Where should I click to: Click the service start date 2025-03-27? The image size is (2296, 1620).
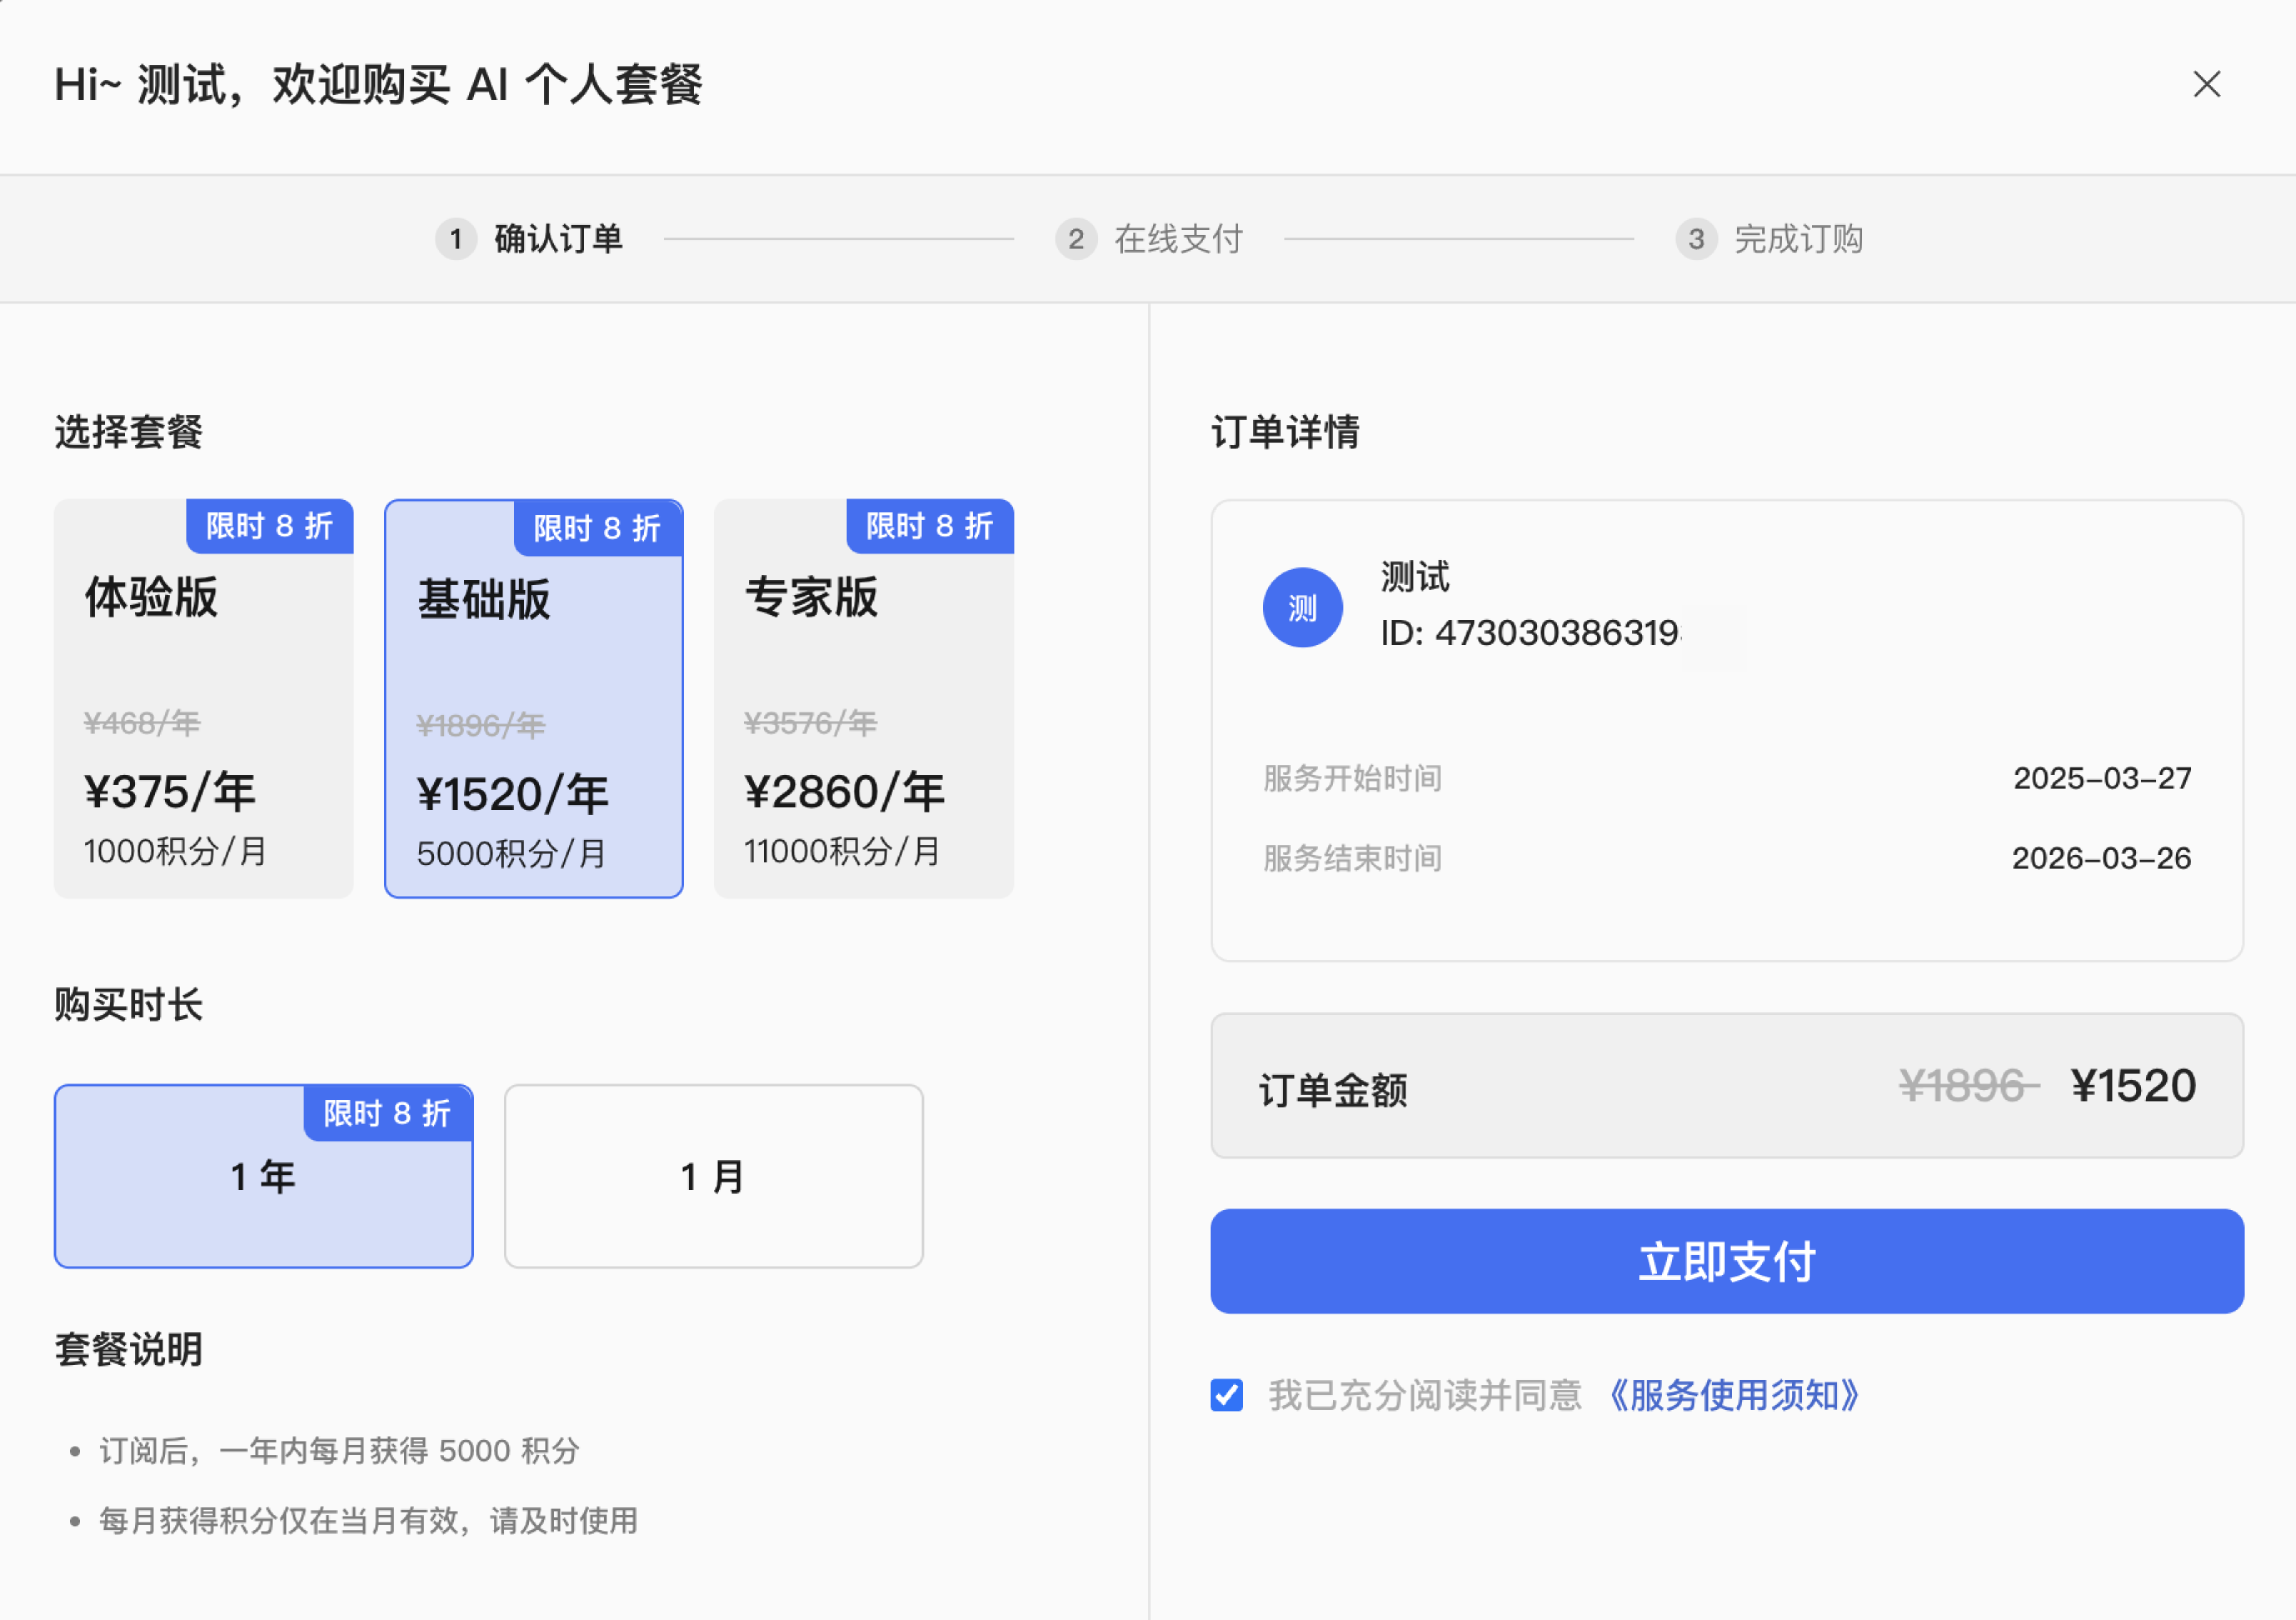click(2102, 778)
